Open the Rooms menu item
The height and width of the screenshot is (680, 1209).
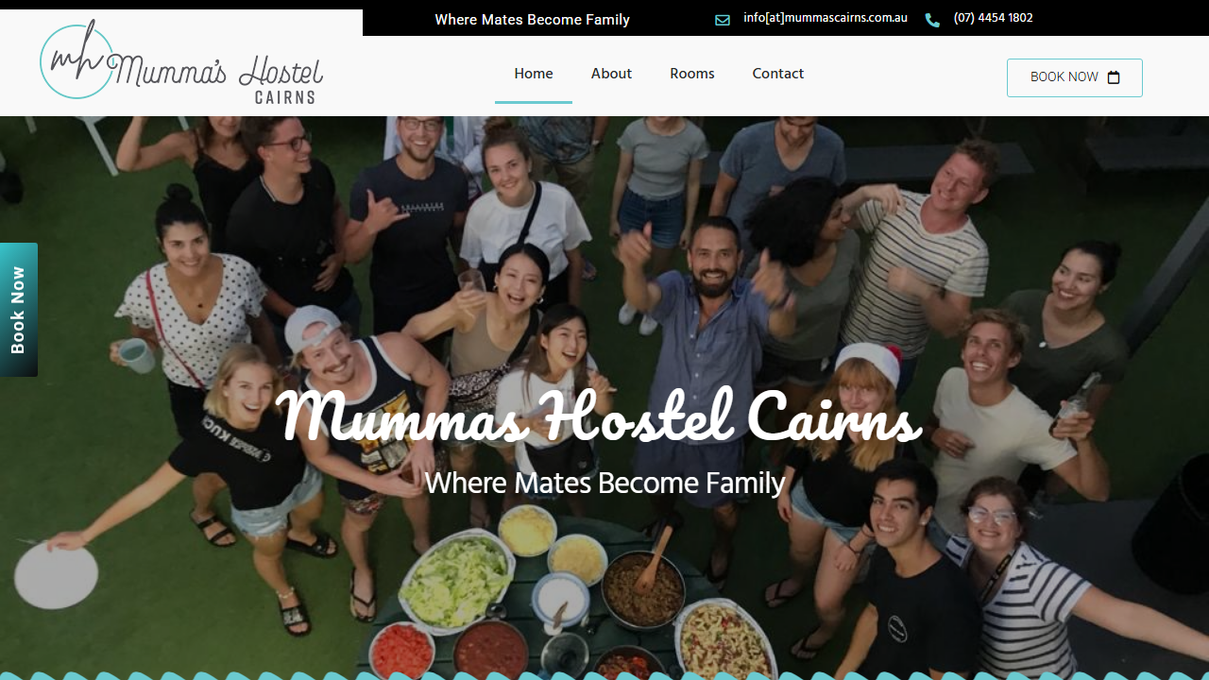point(692,74)
